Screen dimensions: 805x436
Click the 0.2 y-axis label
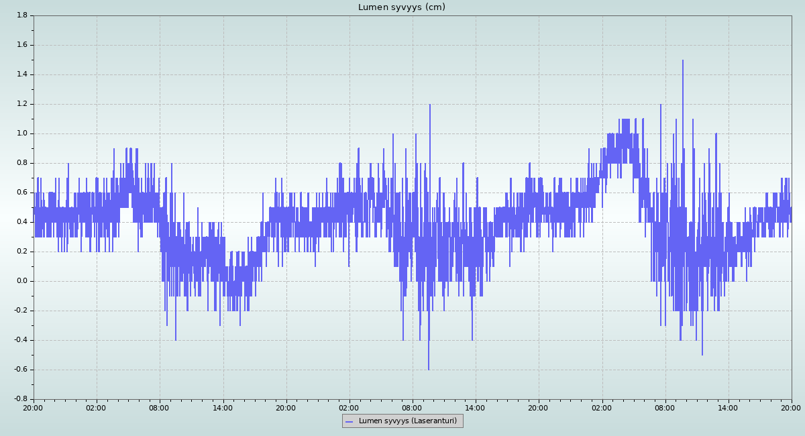click(x=21, y=252)
